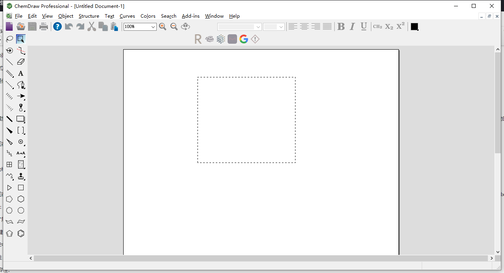Open the Drawing Elements shape tool
504x273 pixels.
21,119
